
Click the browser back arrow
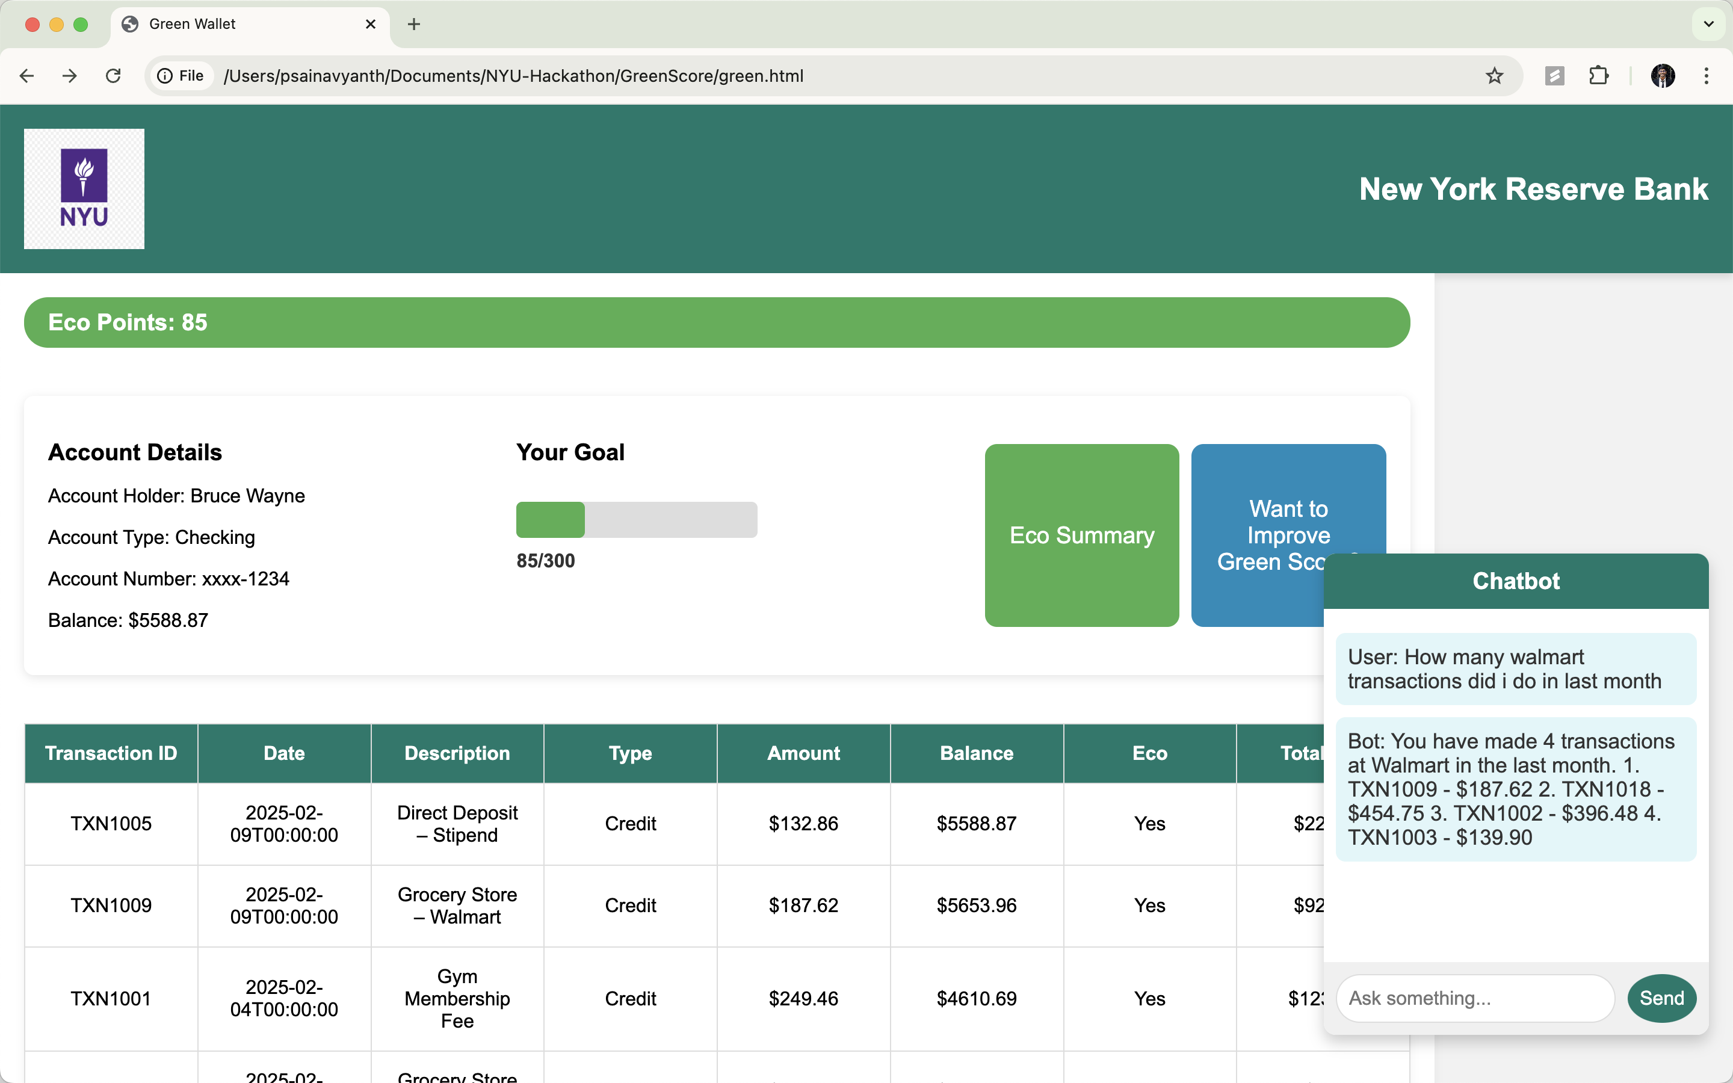(x=26, y=76)
